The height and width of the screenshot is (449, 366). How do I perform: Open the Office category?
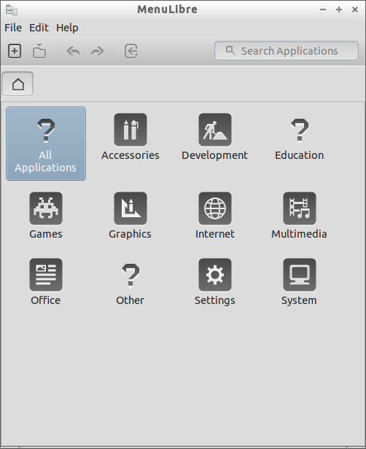click(x=46, y=282)
